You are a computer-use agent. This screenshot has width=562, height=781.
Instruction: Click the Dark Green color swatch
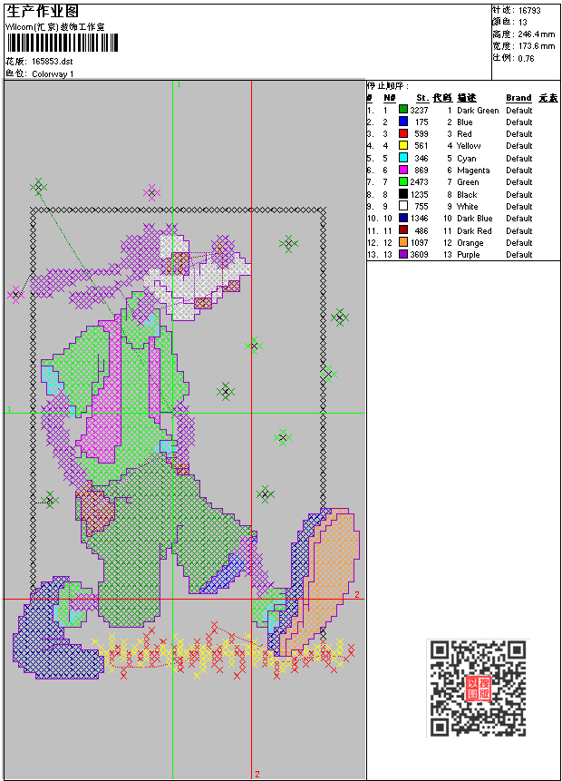tap(403, 110)
